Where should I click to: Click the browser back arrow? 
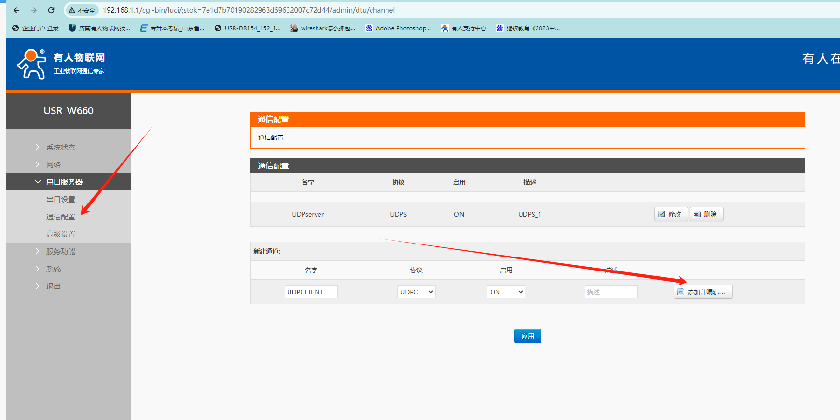pyautogui.click(x=16, y=10)
